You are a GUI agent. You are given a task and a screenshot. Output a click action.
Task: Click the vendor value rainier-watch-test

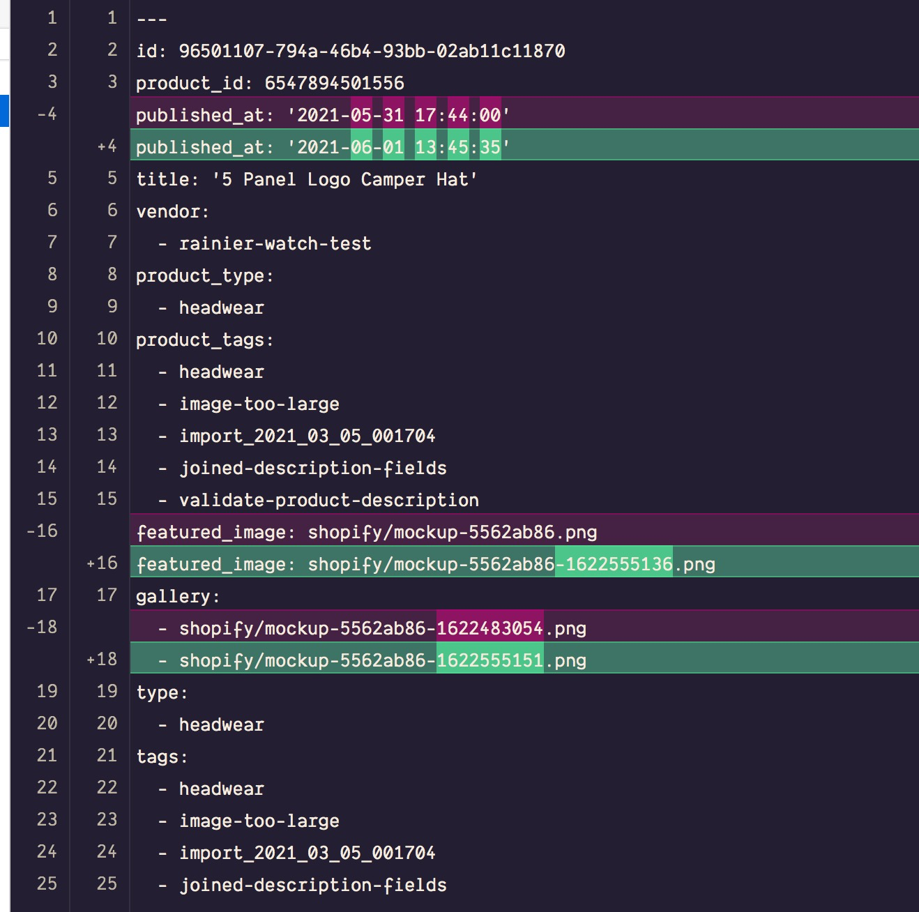(x=275, y=243)
